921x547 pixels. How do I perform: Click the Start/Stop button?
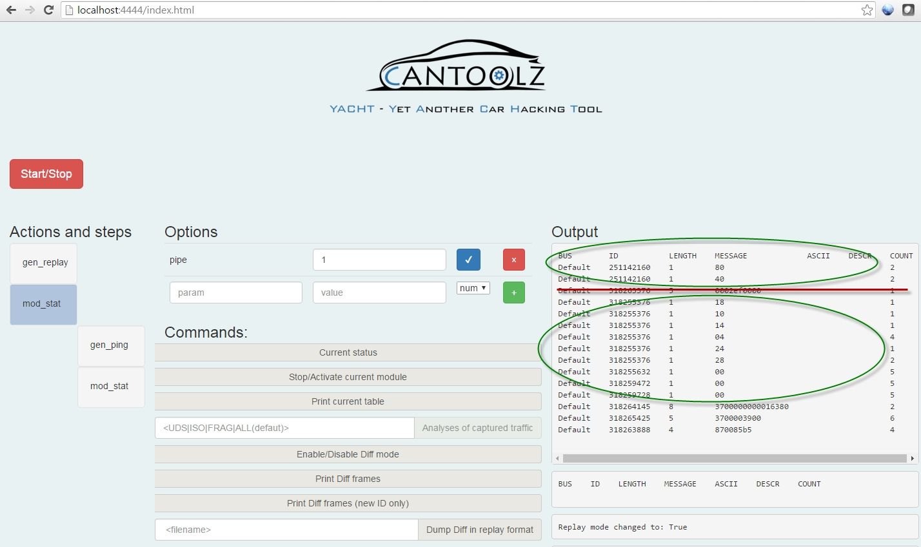[46, 174]
